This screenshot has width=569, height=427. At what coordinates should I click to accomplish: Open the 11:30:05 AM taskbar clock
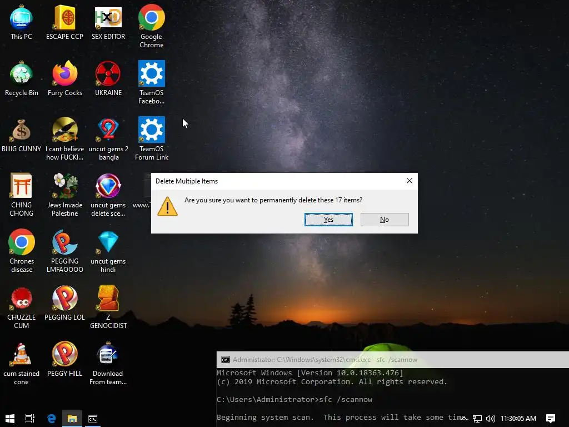(x=518, y=419)
